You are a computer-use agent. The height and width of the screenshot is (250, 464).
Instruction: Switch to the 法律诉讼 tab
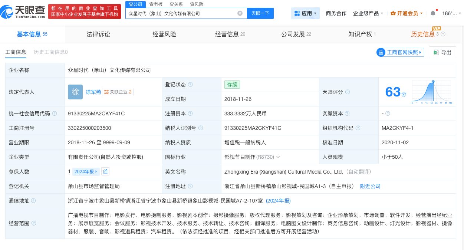98,34
